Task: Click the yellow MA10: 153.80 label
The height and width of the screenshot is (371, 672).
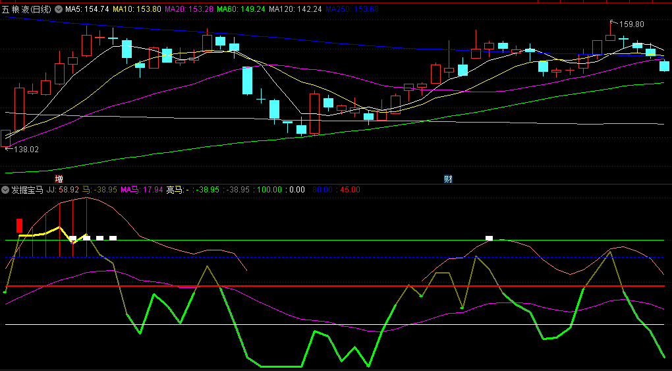Action: coord(137,9)
